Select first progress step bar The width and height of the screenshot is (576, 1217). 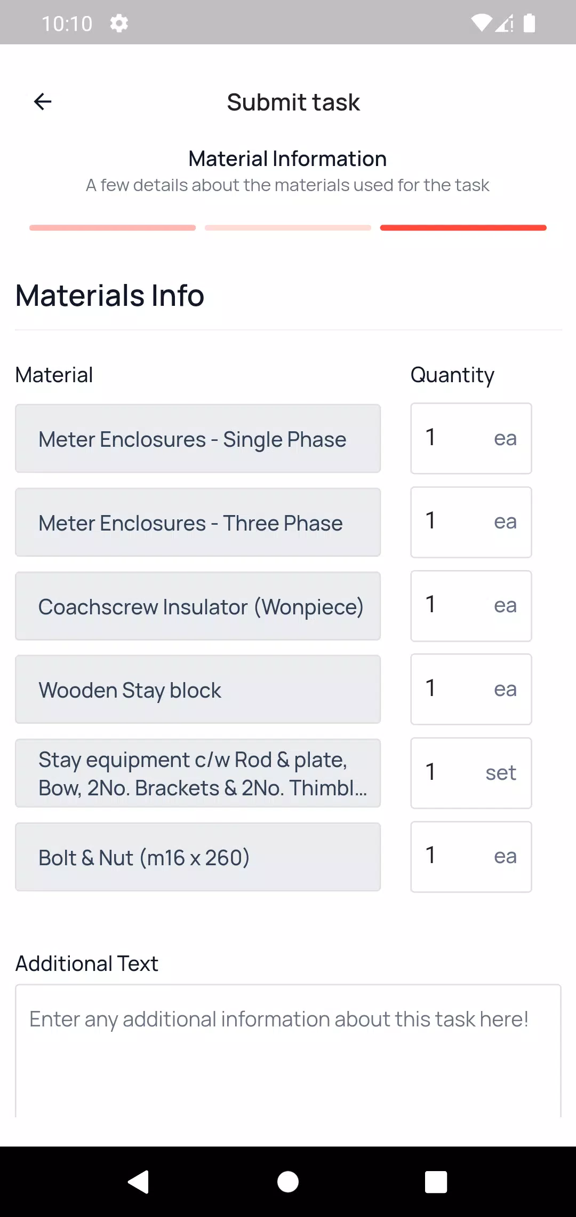point(113,228)
